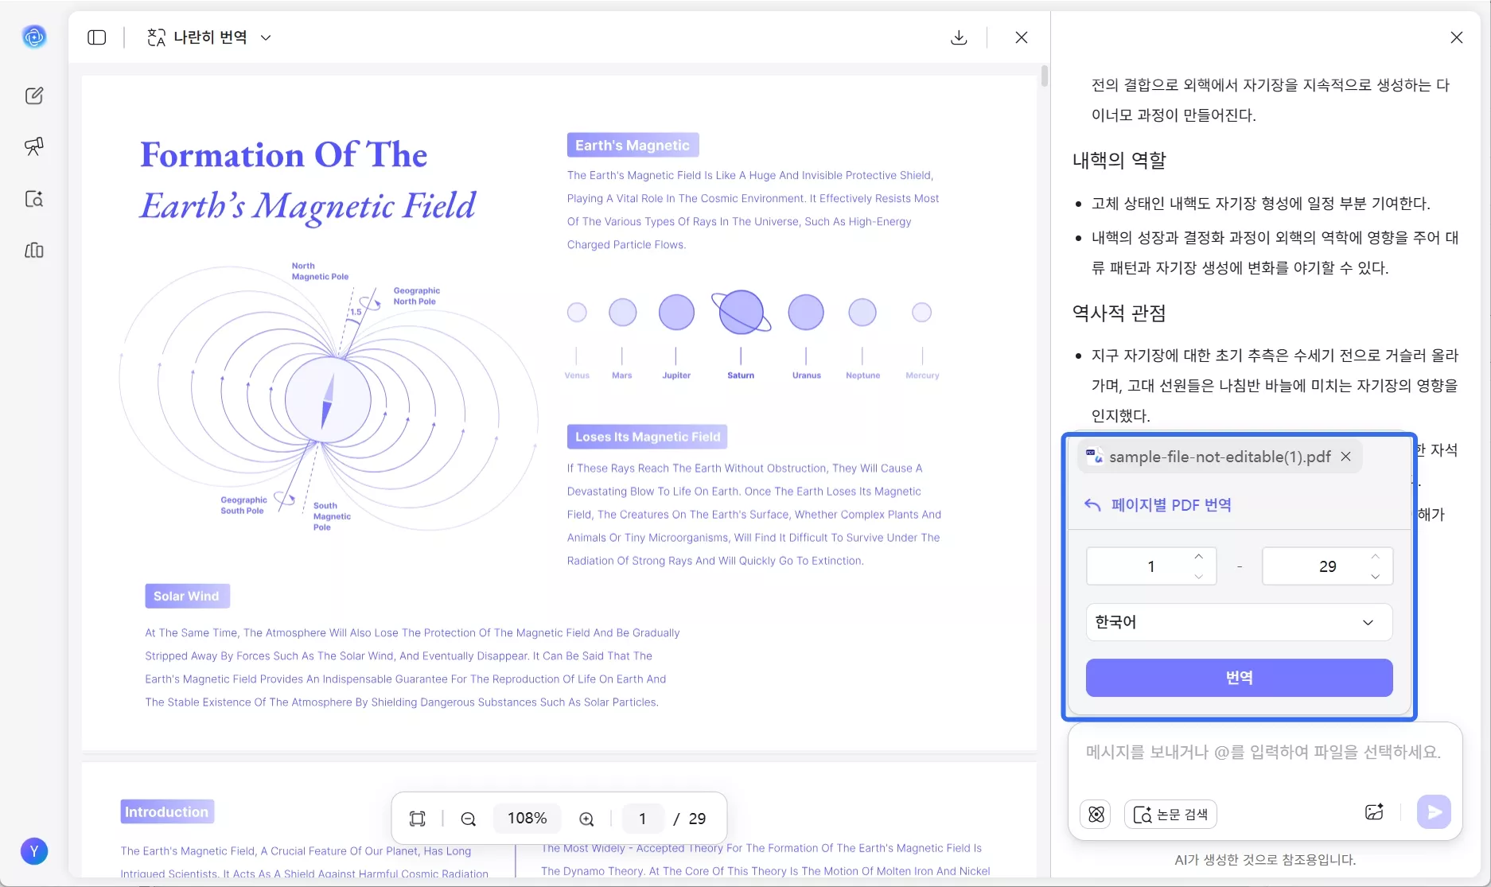Click the app logo icon in sidebar
This screenshot has height=887, width=1491.
(34, 37)
